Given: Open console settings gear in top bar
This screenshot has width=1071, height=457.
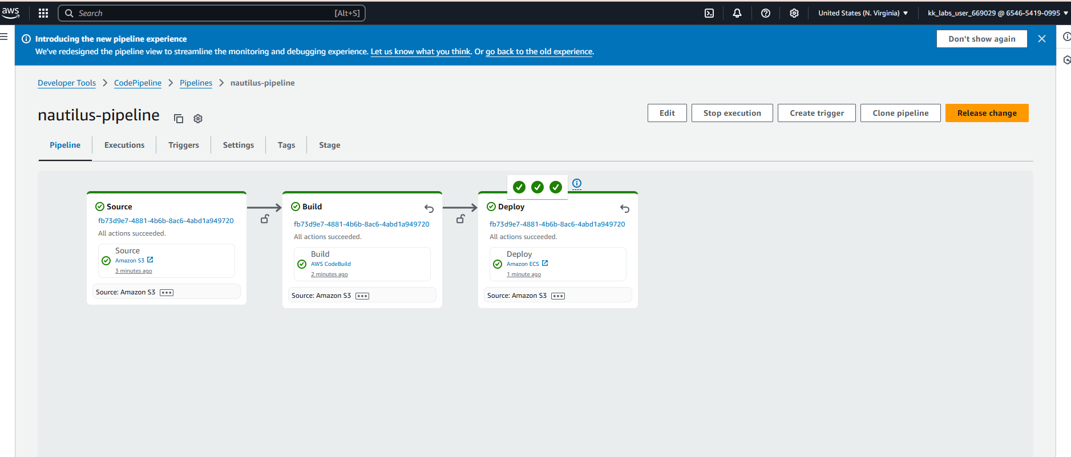Looking at the screenshot, I should [x=794, y=13].
